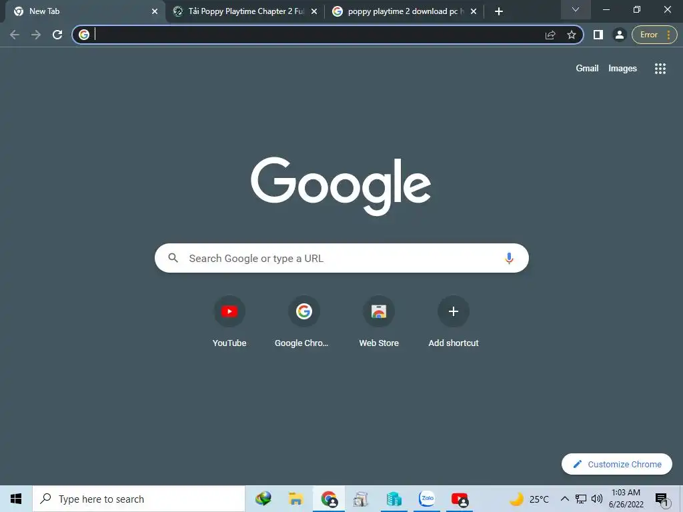Close the Tải Poppy Playtime Chapter 2 tab
The height and width of the screenshot is (512, 683).
314,11
